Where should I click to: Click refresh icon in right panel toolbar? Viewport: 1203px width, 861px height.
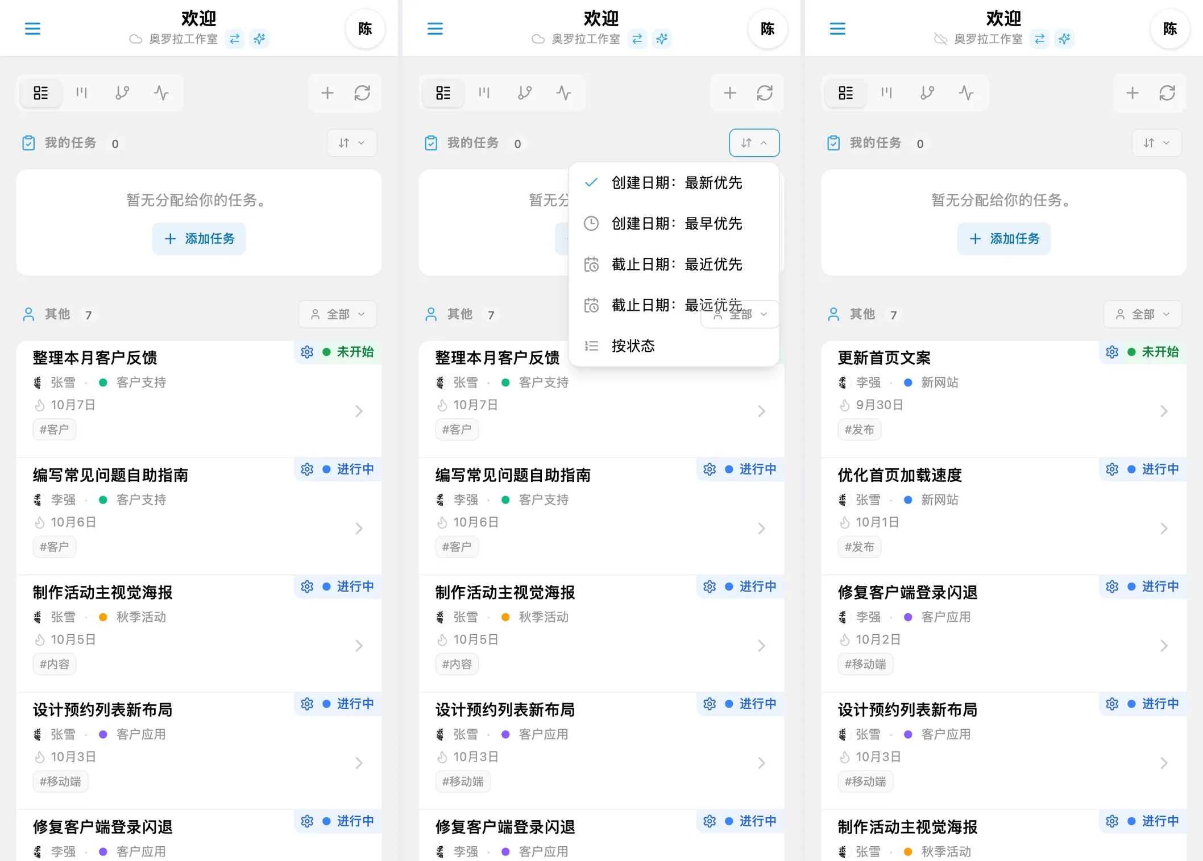point(1167,93)
